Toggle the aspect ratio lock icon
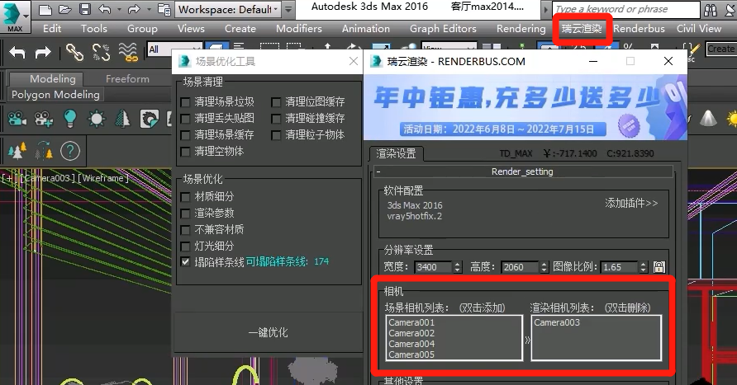 (659, 267)
